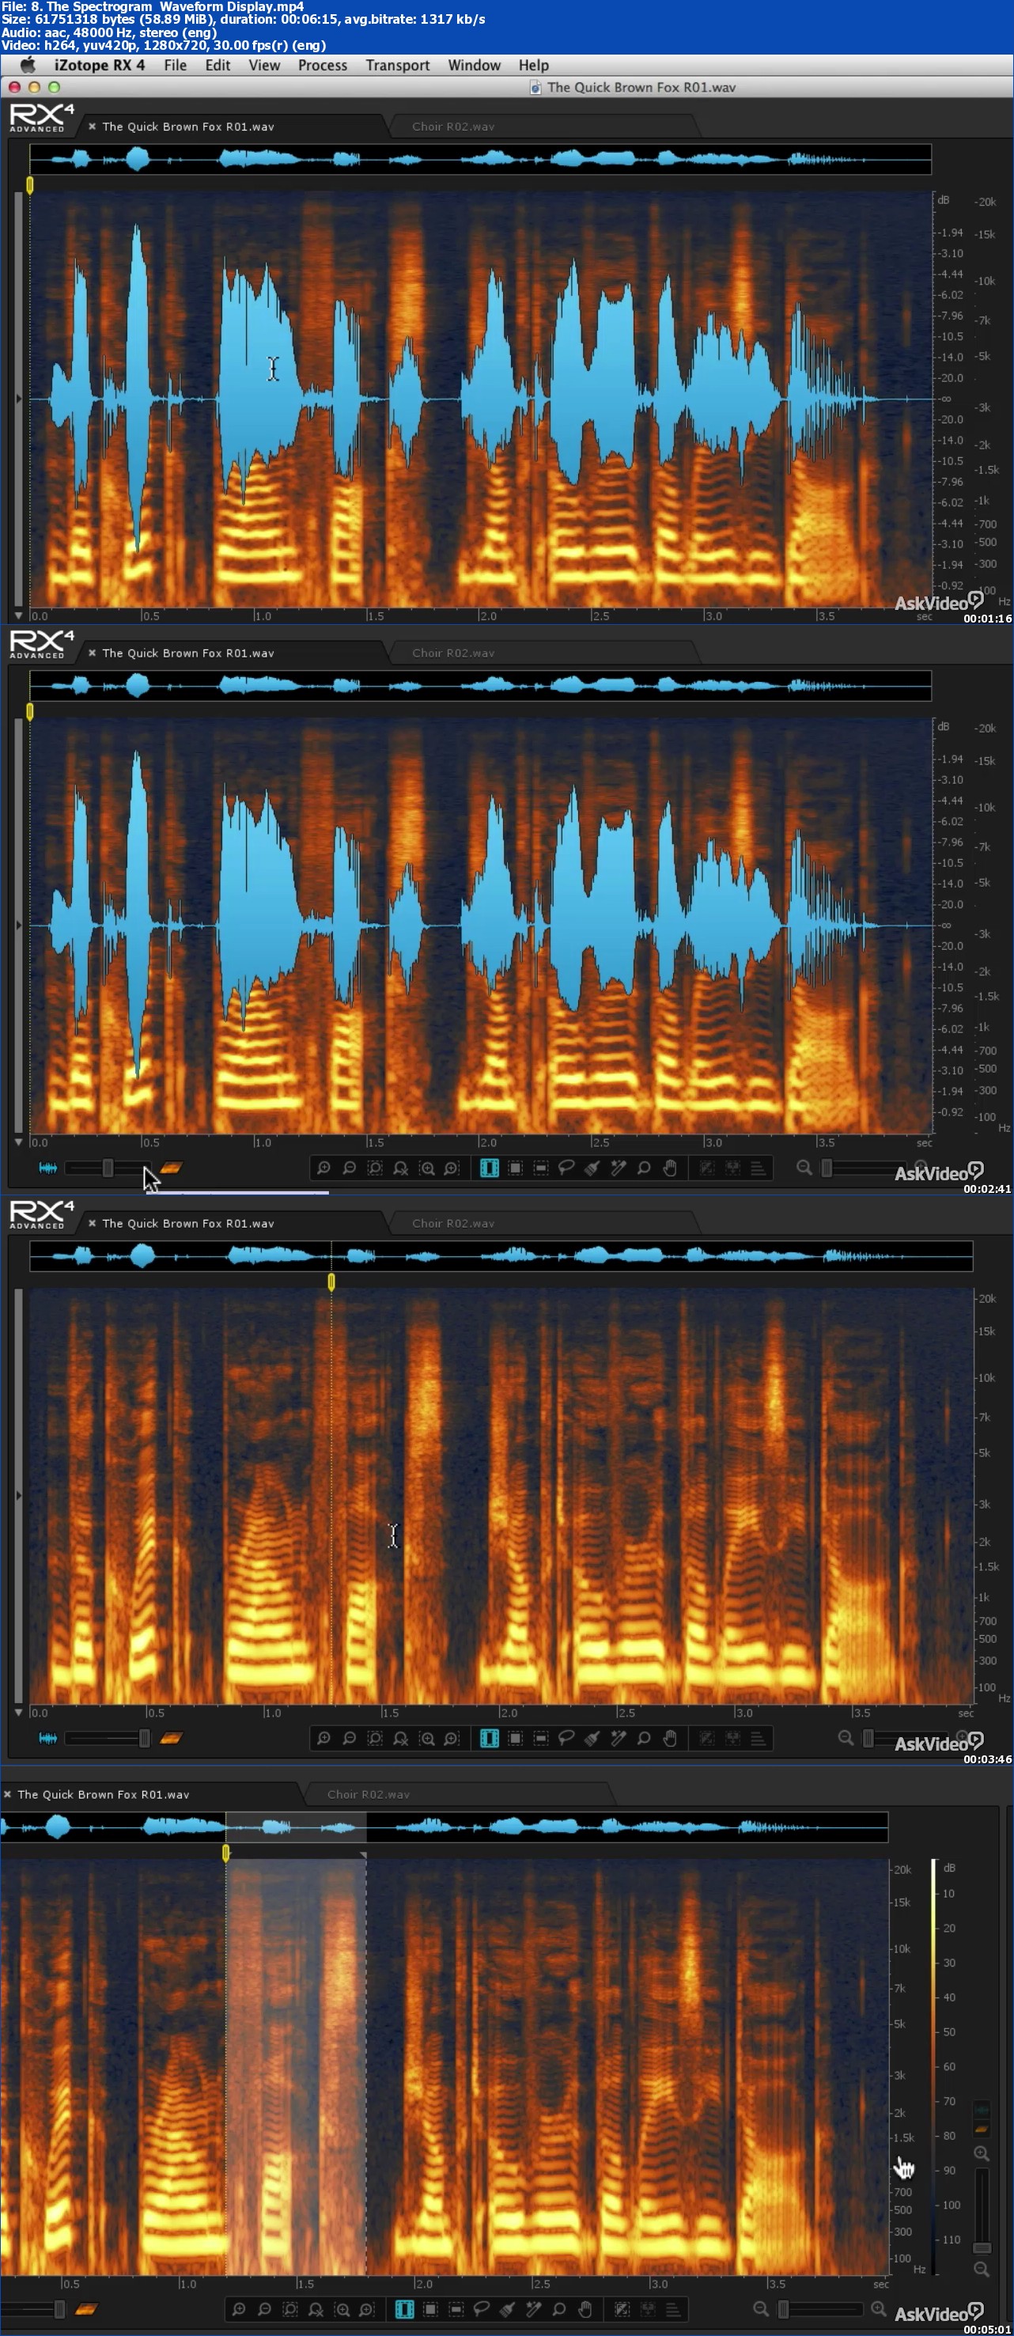Select the zoom tool in 00:05:01 frame

[x=558, y=2309]
